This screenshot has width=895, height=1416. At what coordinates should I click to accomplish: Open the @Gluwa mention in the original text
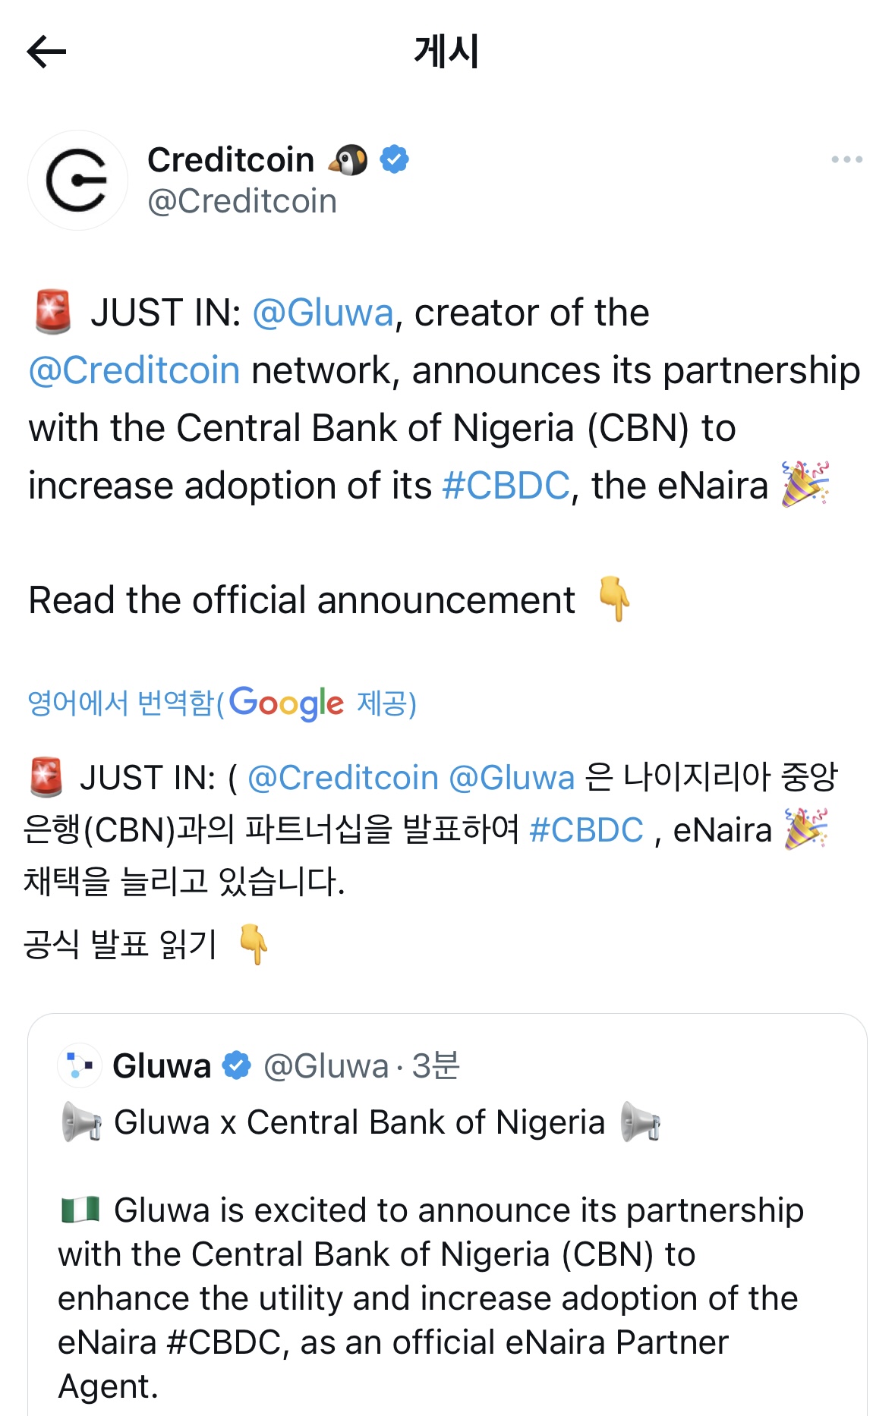pyautogui.click(x=323, y=313)
